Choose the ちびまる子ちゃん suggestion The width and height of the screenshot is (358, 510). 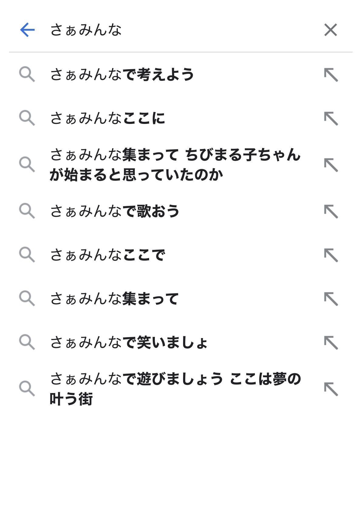coord(175,164)
